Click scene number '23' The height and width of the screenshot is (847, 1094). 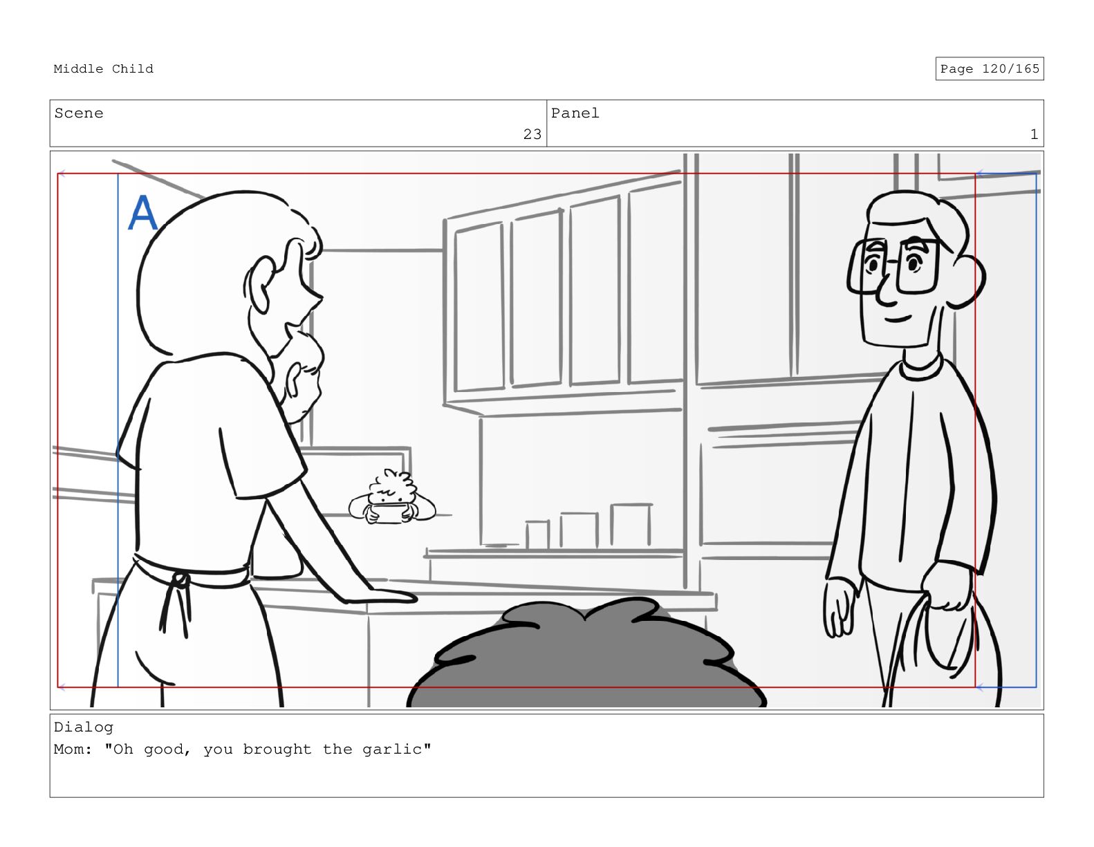532,134
